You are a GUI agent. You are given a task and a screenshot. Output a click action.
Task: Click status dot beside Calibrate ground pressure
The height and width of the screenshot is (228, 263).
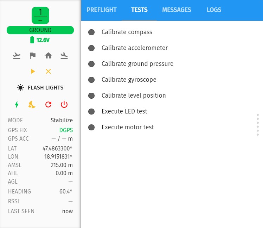click(x=91, y=64)
